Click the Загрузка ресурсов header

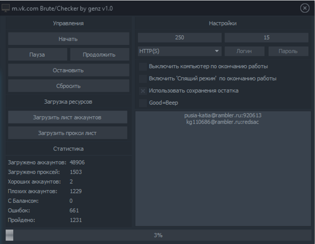pos(68,102)
